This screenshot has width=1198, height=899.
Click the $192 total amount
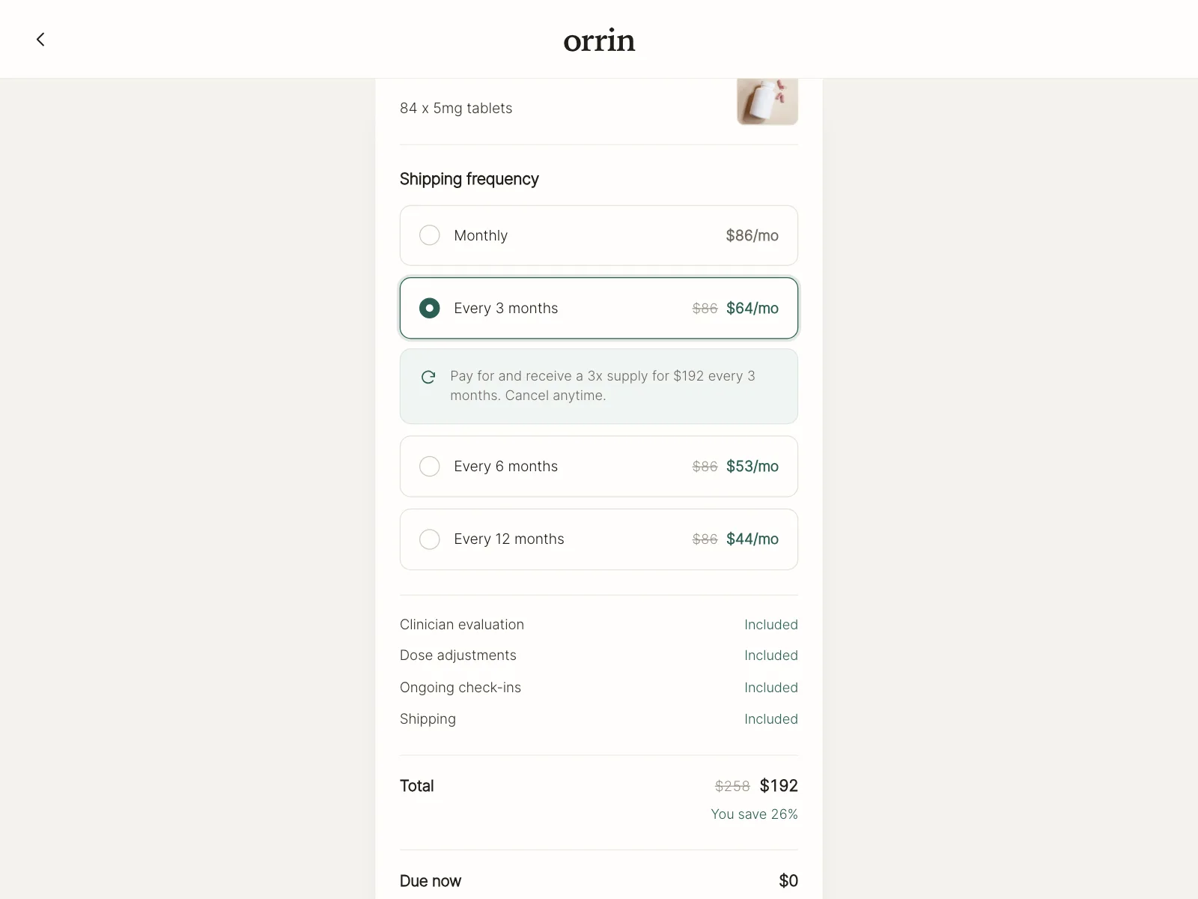point(779,786)
